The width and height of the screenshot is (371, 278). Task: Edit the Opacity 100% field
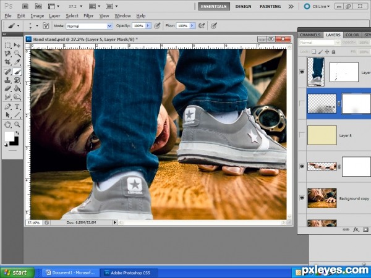click(x=139, y=26)
